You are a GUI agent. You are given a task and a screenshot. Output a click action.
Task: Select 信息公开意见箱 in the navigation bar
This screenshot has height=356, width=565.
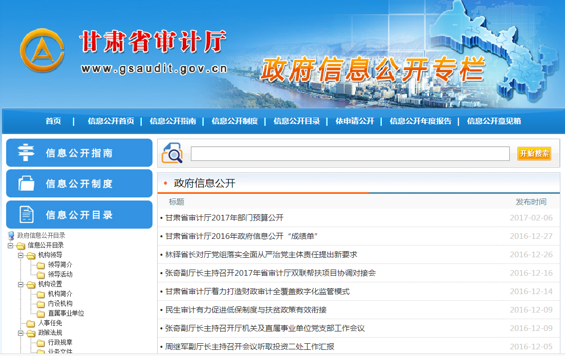point(494,121)
